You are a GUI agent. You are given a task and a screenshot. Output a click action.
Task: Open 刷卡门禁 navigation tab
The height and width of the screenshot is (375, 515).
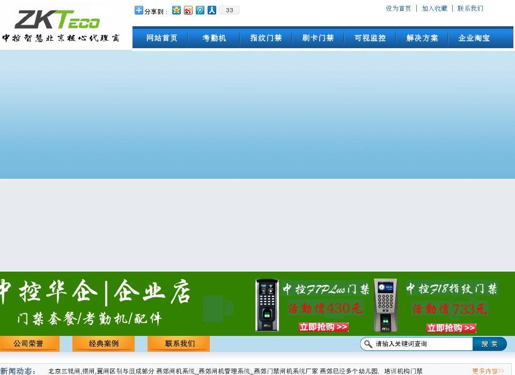click(318, 38)
